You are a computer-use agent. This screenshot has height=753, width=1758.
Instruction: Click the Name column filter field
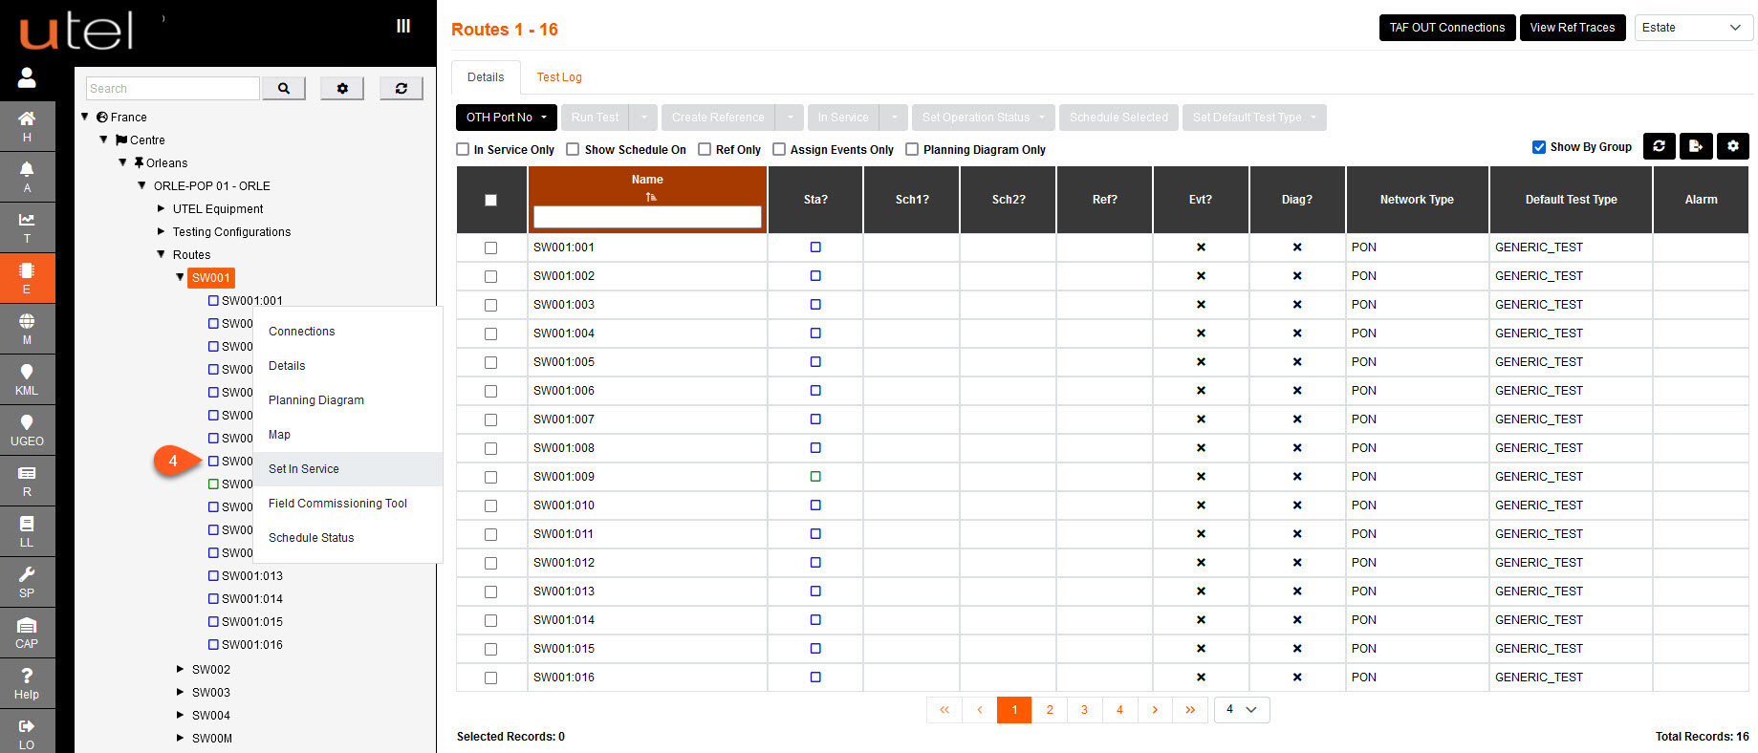point(647,217)
